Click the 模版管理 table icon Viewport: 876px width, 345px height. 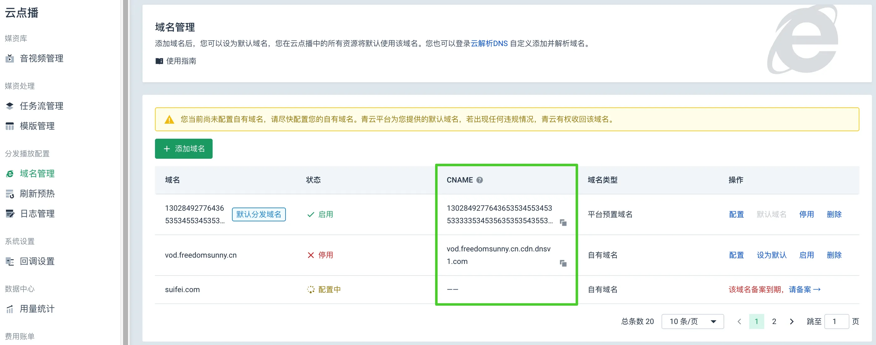(9, 126)
